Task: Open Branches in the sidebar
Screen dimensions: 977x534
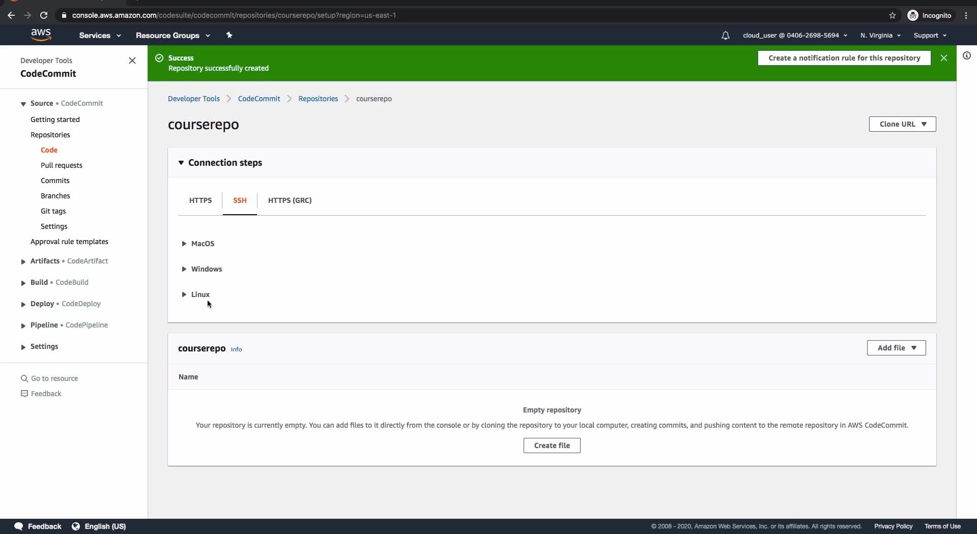Action: (55, 196)
